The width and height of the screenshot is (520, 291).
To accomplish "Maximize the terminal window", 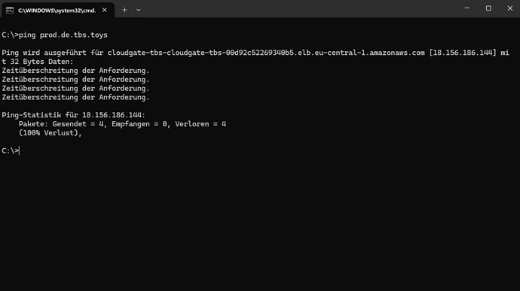I will tap(488, 8).
